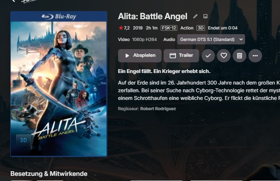This screenshot has height=181, width=280.
Task: Open the edit images icon beside title
Action: pyautogui.click(x=205, y=16)
